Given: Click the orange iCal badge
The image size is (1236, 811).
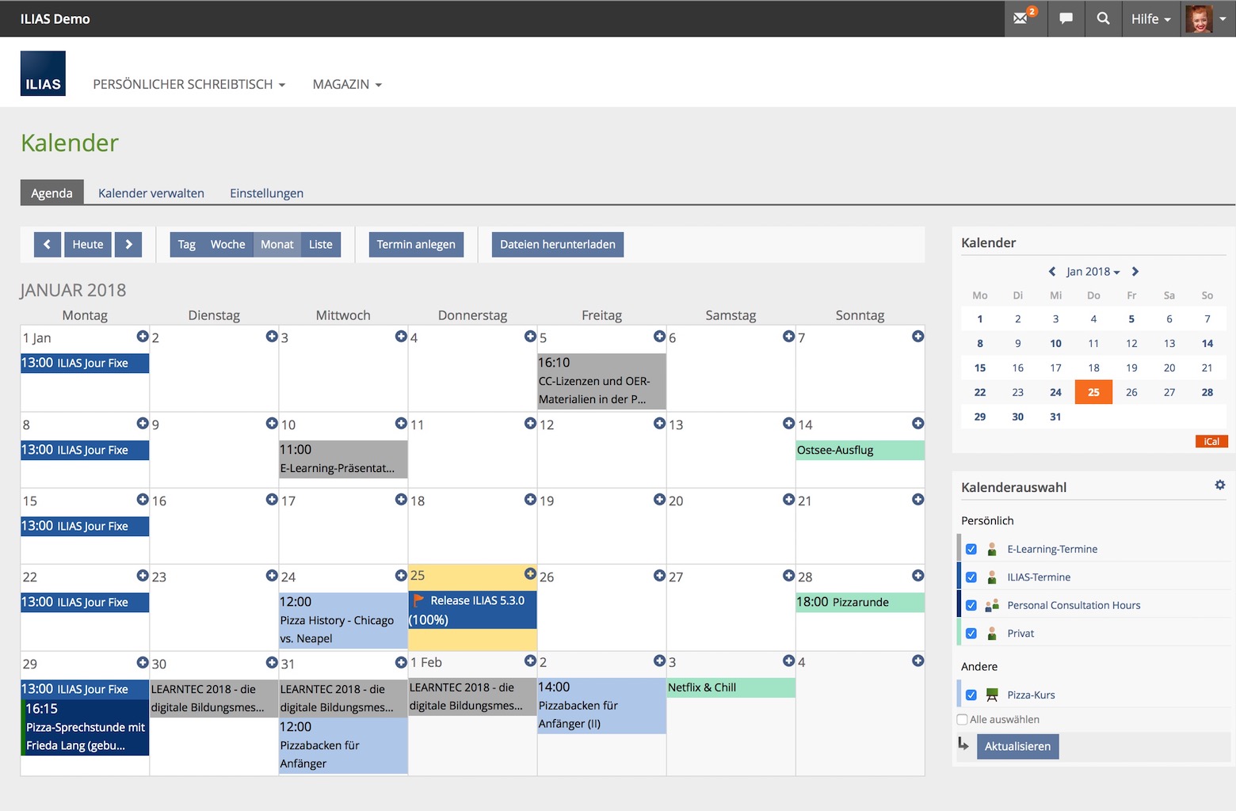Looking at the screenshot, I should [x=1211, y=441].
